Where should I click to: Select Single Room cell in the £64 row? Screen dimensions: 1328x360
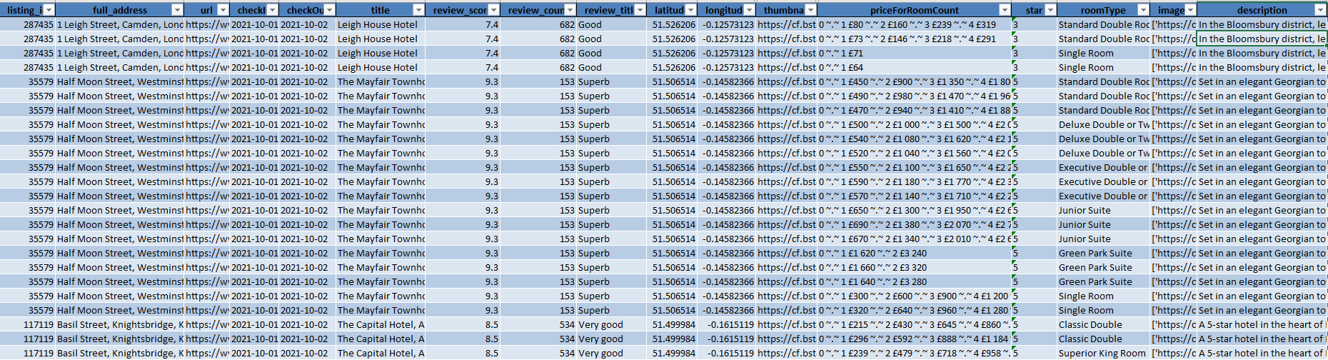(1104, 67)
